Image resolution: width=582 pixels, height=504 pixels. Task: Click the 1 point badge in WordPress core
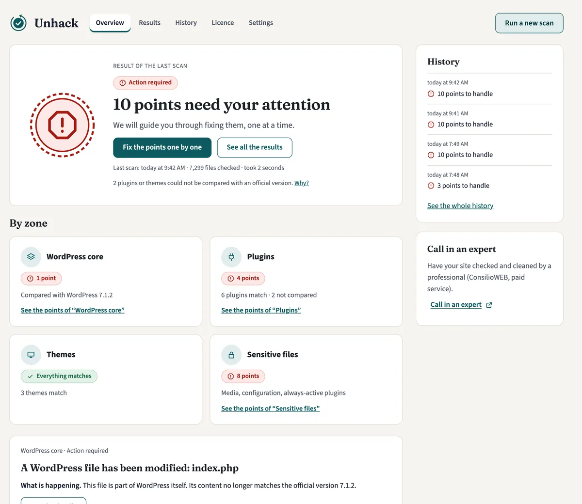41,278
